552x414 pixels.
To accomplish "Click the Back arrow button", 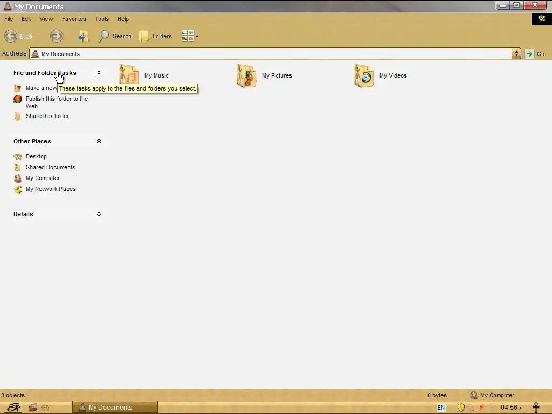I will pyautogui.click(x=11, y=36).
